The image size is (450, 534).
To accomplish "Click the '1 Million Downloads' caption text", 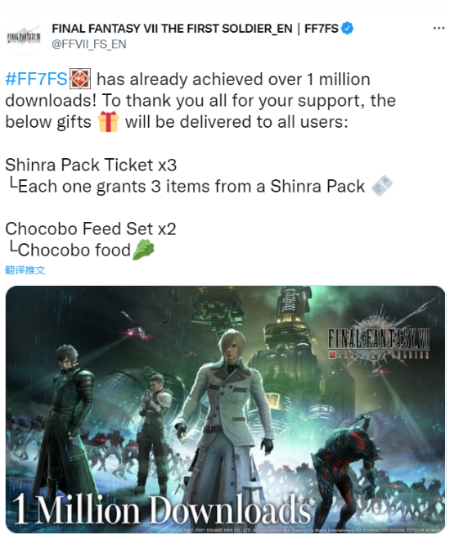I will click(x=161, y=509).
